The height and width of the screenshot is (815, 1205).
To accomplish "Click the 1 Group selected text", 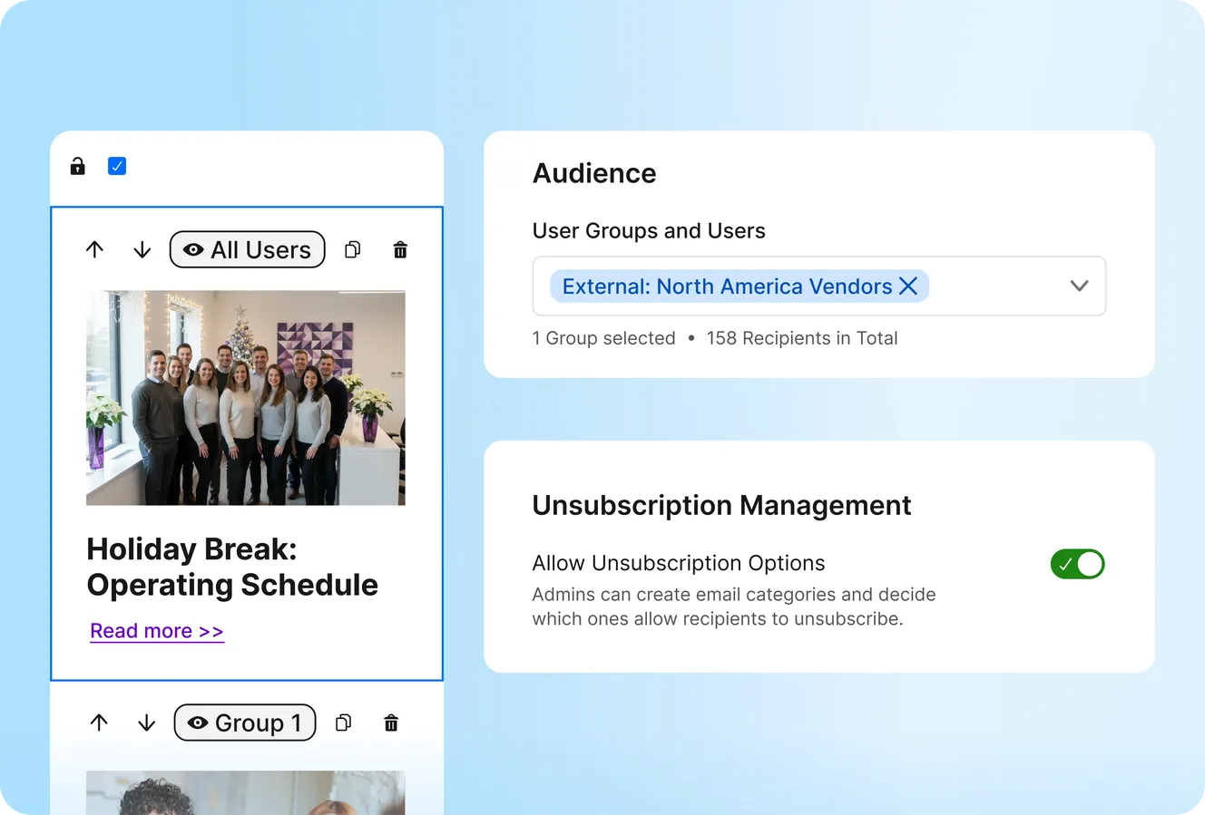I will 604,338.
